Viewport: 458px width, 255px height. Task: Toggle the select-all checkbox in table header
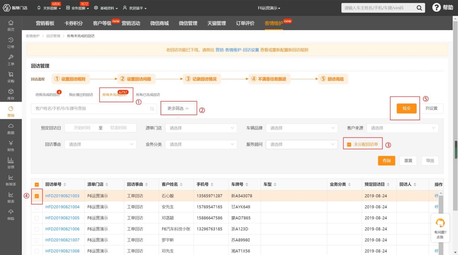(x=37, y=185)
